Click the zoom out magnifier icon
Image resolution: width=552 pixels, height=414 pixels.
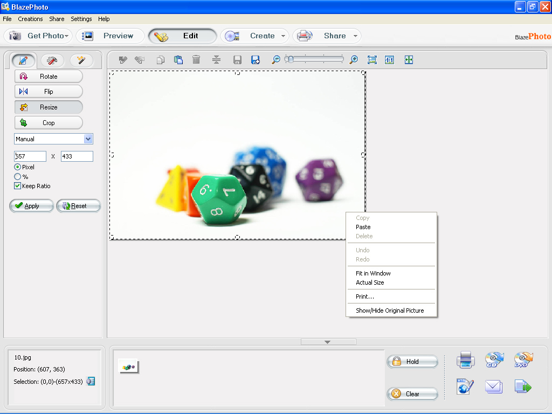[x=275, y=60]
